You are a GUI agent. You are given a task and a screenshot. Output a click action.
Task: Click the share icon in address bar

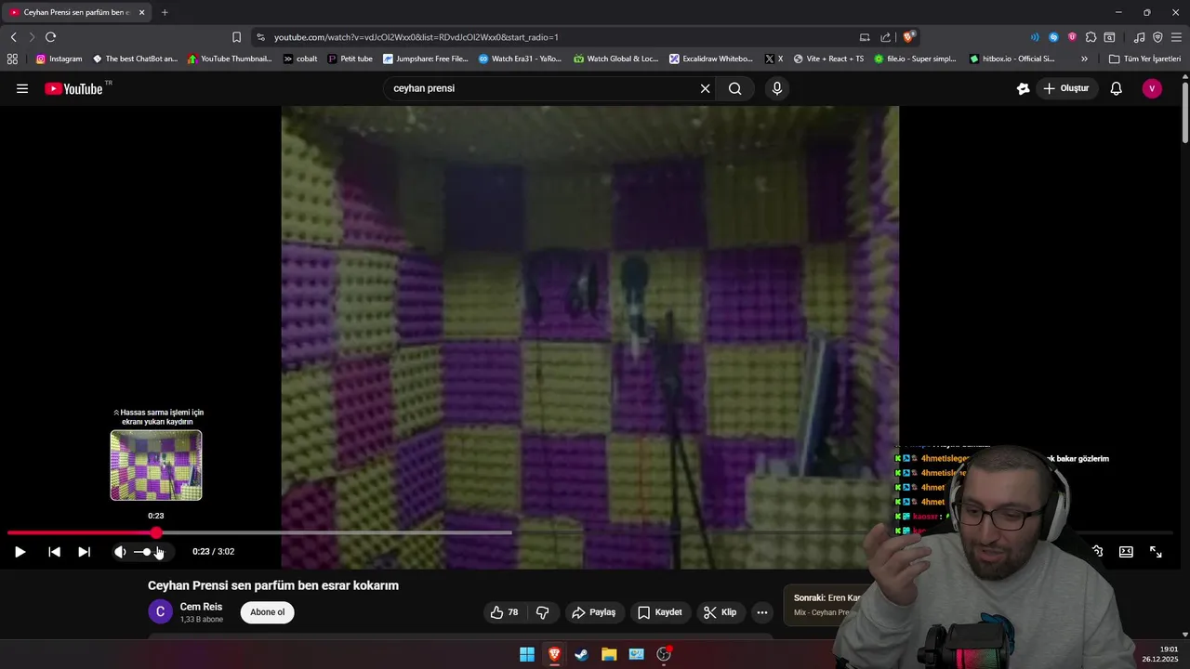tap(885, 37)
